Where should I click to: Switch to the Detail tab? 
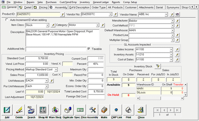[x=25, y=7]
